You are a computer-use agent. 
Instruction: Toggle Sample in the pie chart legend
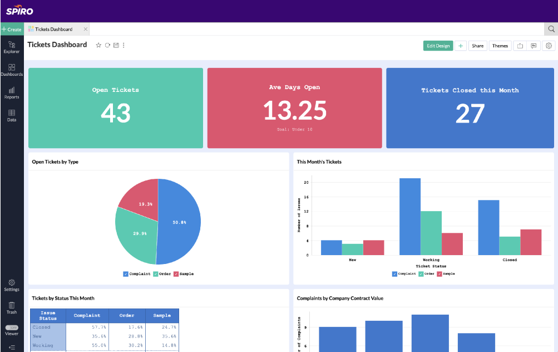pyautogui.click(x=184, y=274)
